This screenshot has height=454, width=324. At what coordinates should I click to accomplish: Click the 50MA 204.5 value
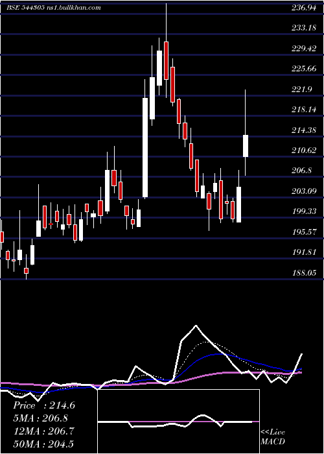click(43, 444)
